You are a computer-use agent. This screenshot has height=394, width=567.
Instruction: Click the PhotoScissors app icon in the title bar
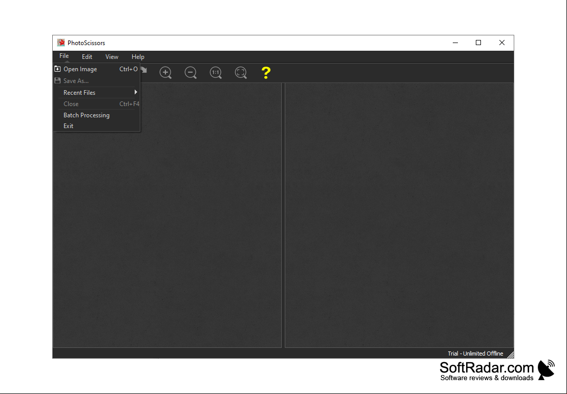(x=61, y=43)
